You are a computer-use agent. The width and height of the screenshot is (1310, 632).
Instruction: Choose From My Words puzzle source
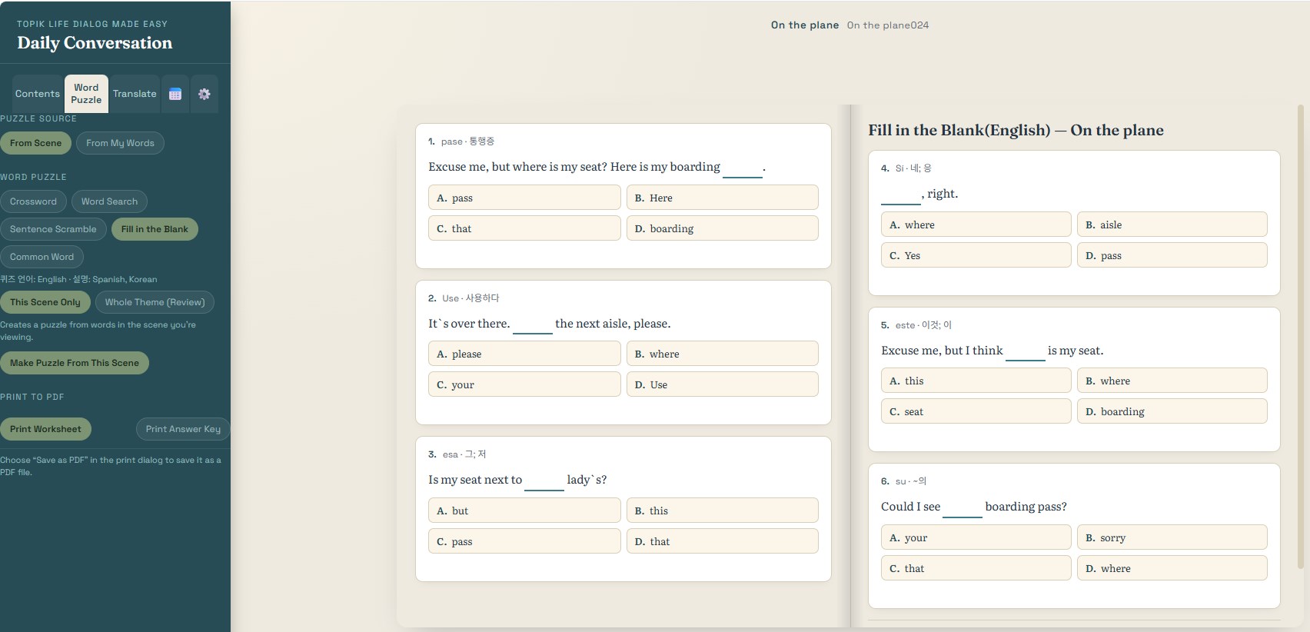(x=120, y=143)
